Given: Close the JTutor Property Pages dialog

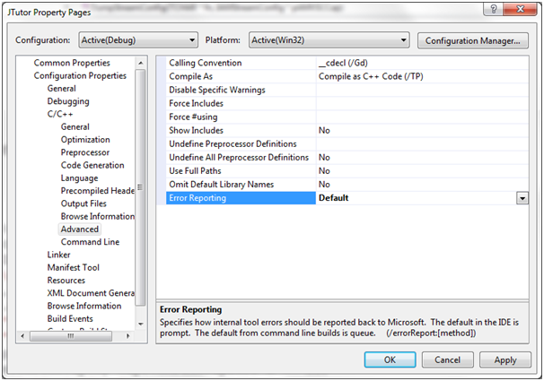Looking at the screenshot, I should point(520,9).
